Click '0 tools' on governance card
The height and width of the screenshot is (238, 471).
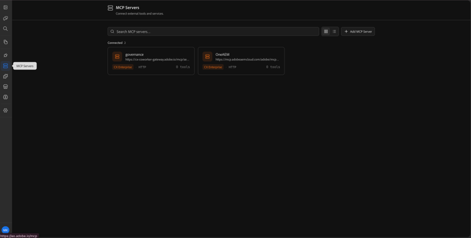click(183, 67)
